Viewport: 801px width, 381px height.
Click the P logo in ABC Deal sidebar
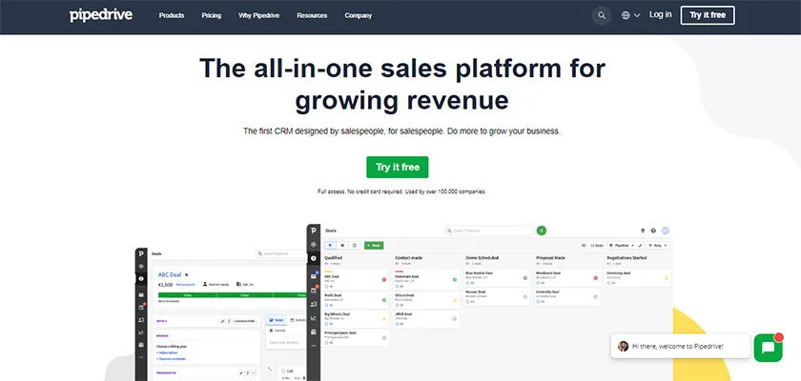141,253
